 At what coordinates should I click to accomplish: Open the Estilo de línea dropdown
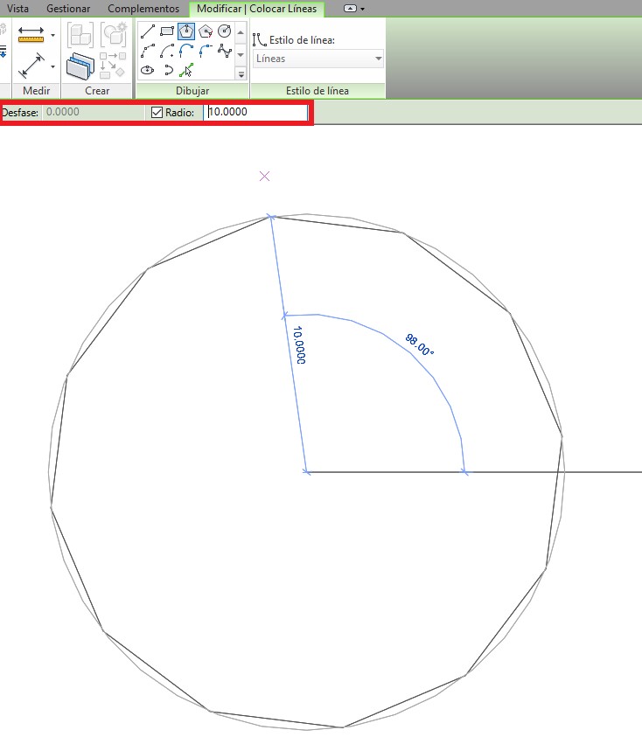coord(318,59)
